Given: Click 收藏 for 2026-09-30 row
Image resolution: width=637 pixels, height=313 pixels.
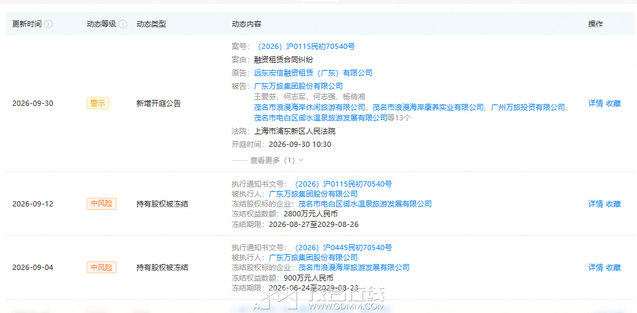Looking at the screenshot, I should click(613, 103).
